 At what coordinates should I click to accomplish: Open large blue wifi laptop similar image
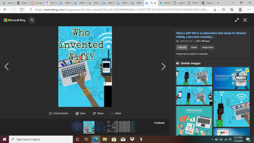click(231, 109)
